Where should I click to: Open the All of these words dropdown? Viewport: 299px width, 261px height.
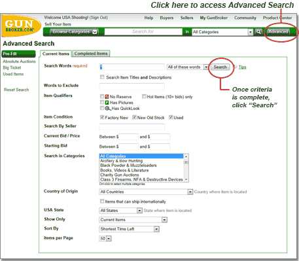188,67
